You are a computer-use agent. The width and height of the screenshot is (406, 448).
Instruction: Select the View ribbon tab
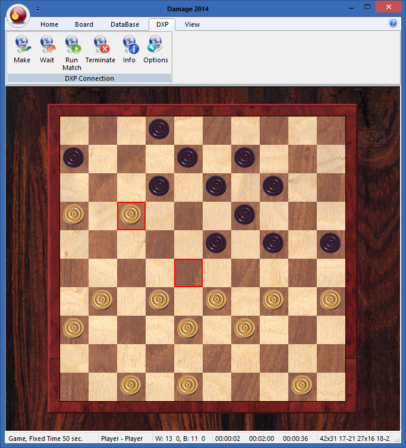(192, 24)
